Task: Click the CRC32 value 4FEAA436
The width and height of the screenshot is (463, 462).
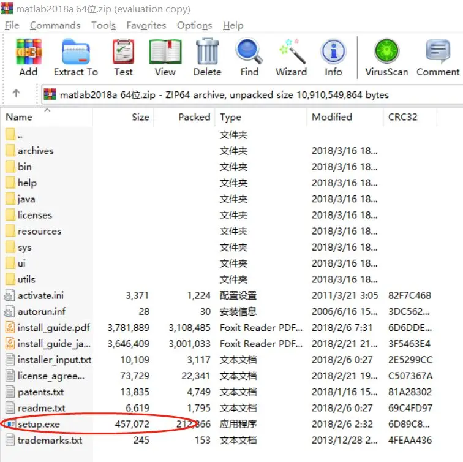Action: (x=410, y=440)
